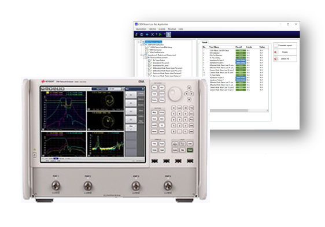Click the green Run play icon
Screen dimensions: 325x227
(160, 35)
